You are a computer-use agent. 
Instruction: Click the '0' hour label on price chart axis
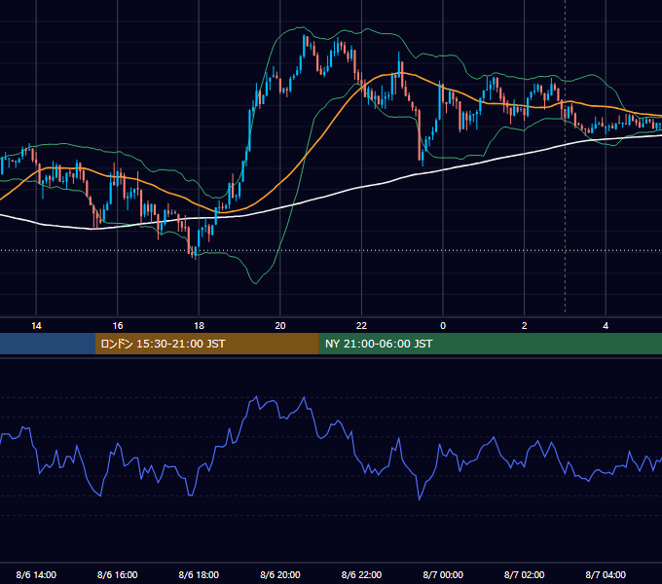443,326
